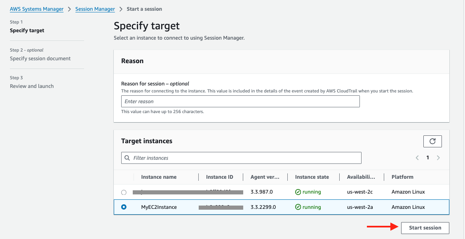Select the MyEC2Instance radio button

(x=124, y=207)
